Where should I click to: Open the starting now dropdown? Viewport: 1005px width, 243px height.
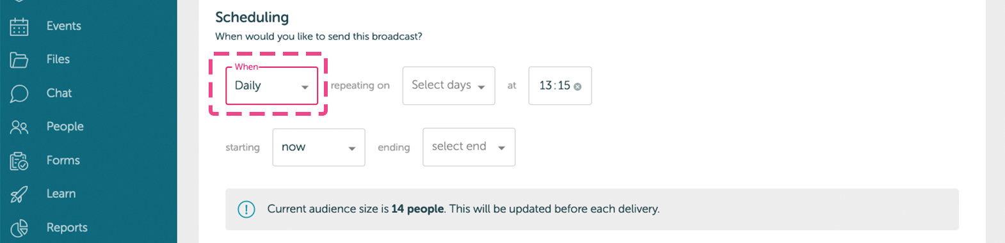coord(319,147)
